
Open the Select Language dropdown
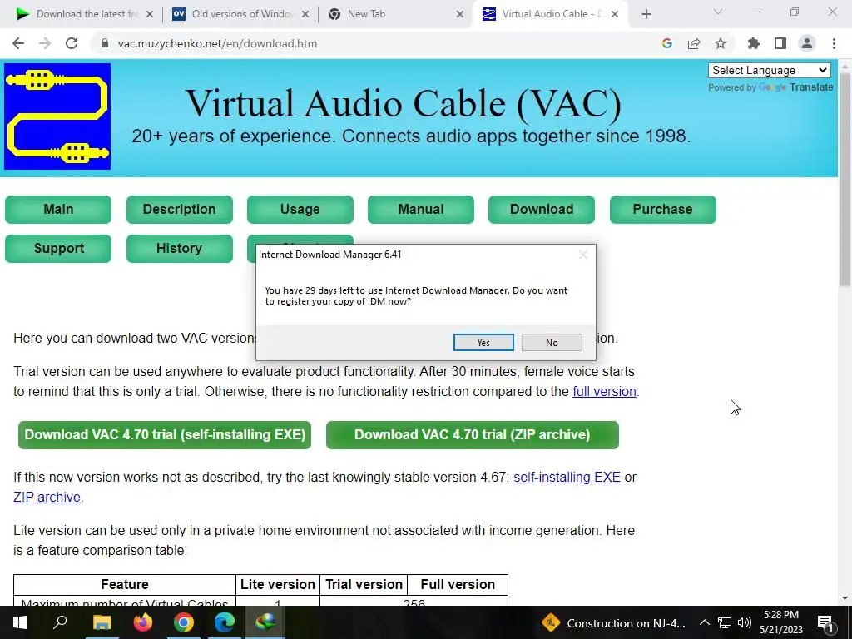[769, 70]
